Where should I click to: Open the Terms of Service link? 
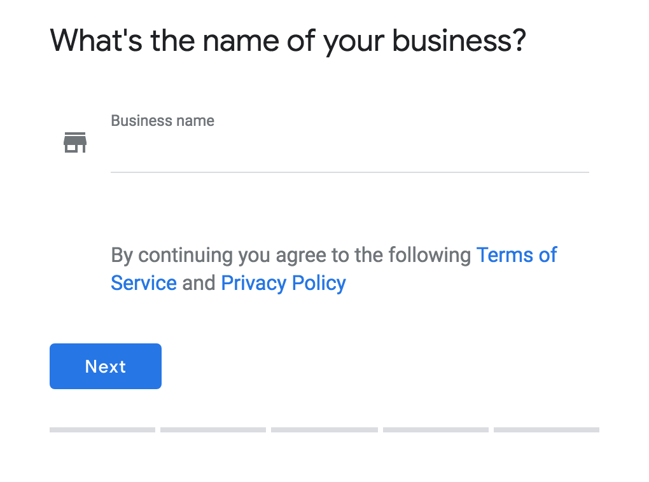point(517,255)
